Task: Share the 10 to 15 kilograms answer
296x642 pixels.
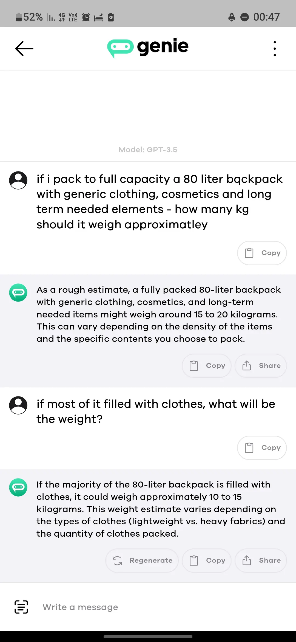Action: point(261,561)
